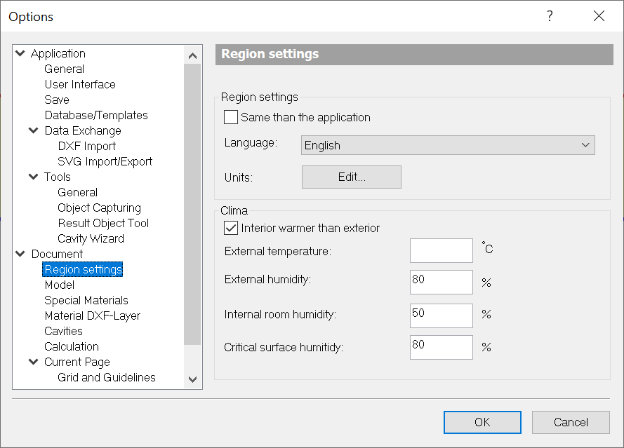Select the Save tree item
The image size is (624, 448).
pos(57,100)
